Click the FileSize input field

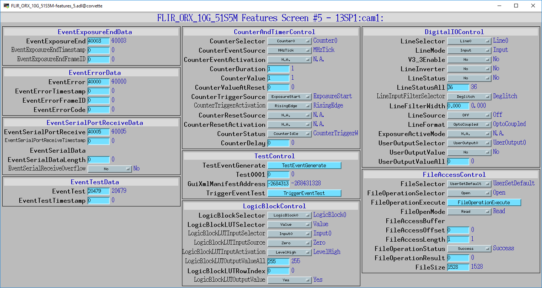(x=458, y=267)
